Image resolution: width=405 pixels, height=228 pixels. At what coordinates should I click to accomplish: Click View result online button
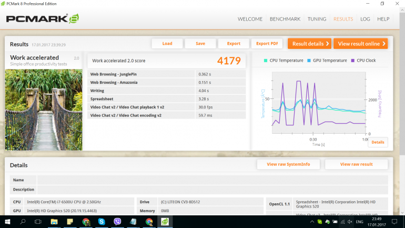click(x=361, y=44)
